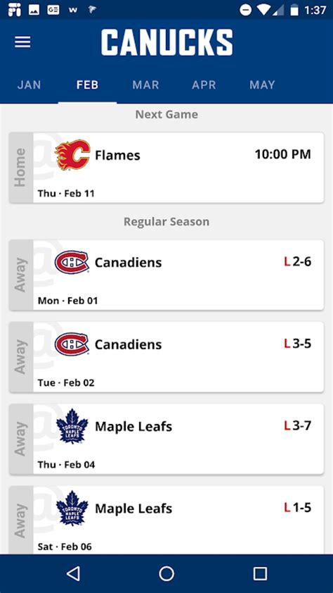Screen dimensions: 333x593
Task: Switch to the MAR schedule tab
Action: [x=145, y=85]
